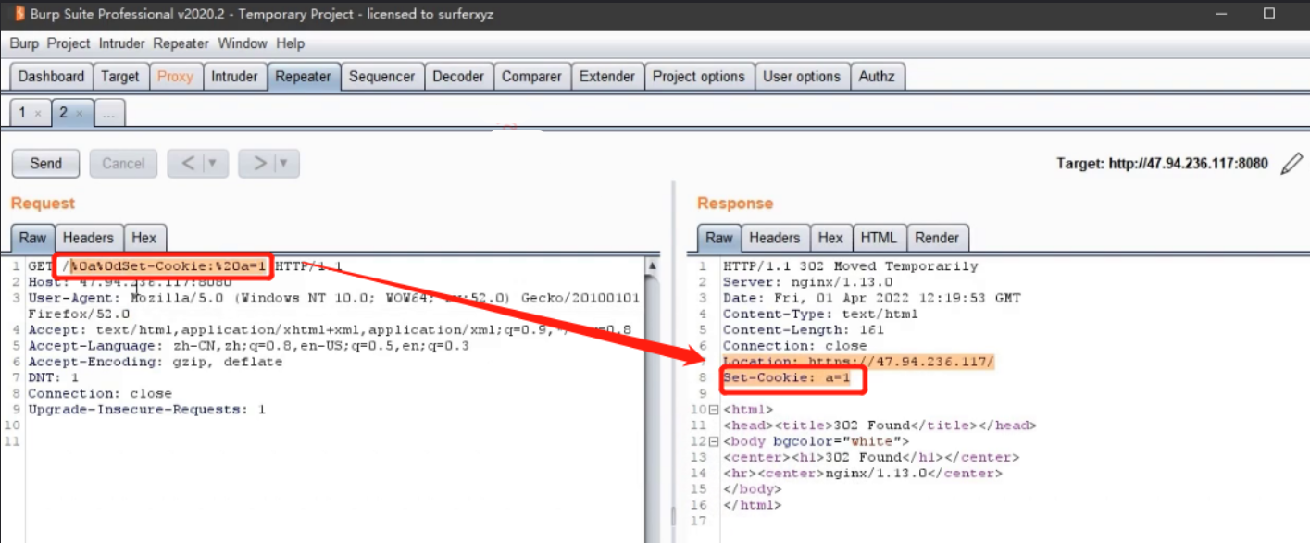Click the 'DNT: 1' request line

[x=53, y=377]
